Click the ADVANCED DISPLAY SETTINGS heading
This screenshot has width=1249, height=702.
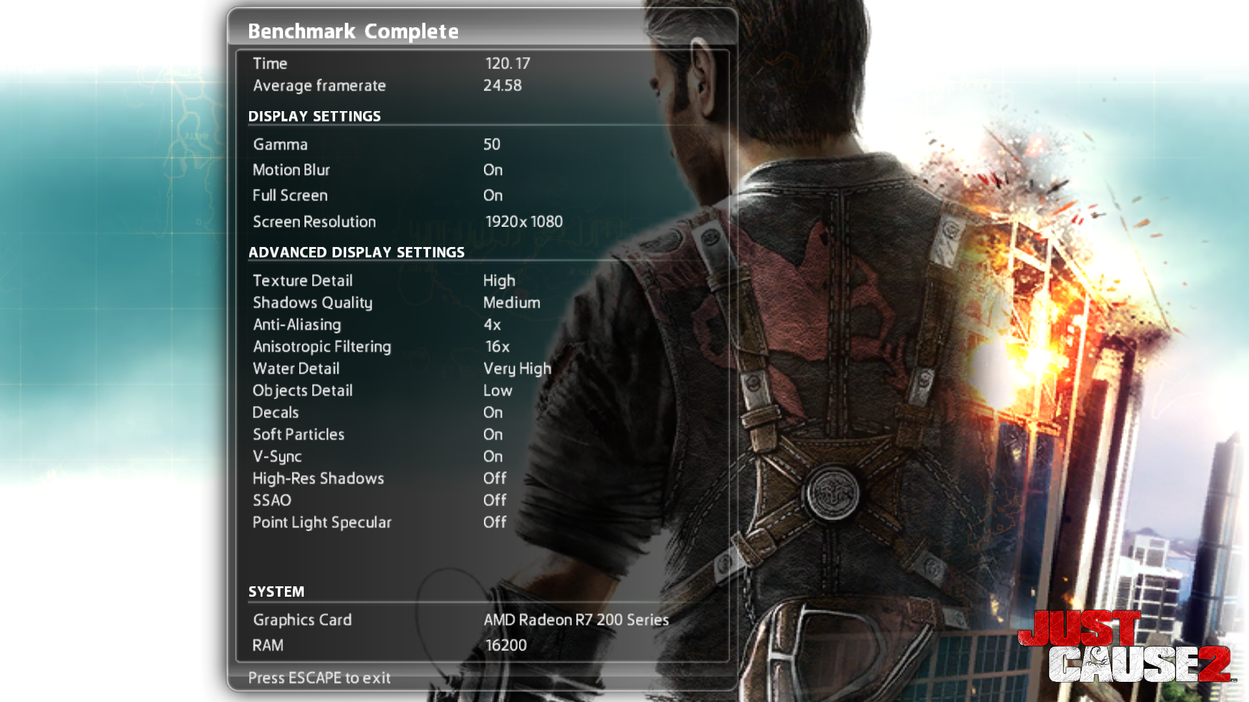(356, 252)
